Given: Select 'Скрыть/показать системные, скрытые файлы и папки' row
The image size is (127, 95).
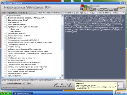Looking at the screenshot, I should click(x=28, y=51).
